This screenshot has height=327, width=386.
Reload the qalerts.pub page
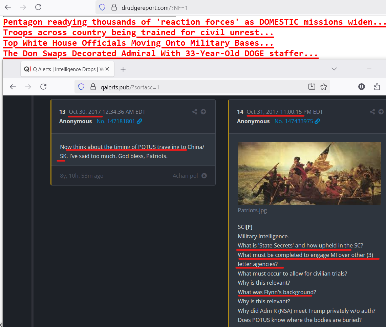[43, 87]
